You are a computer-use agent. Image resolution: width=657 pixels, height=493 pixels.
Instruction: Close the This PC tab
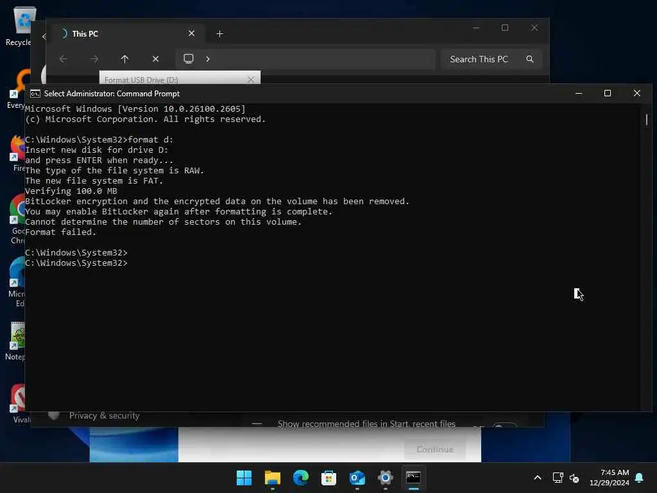coord(191,33)
